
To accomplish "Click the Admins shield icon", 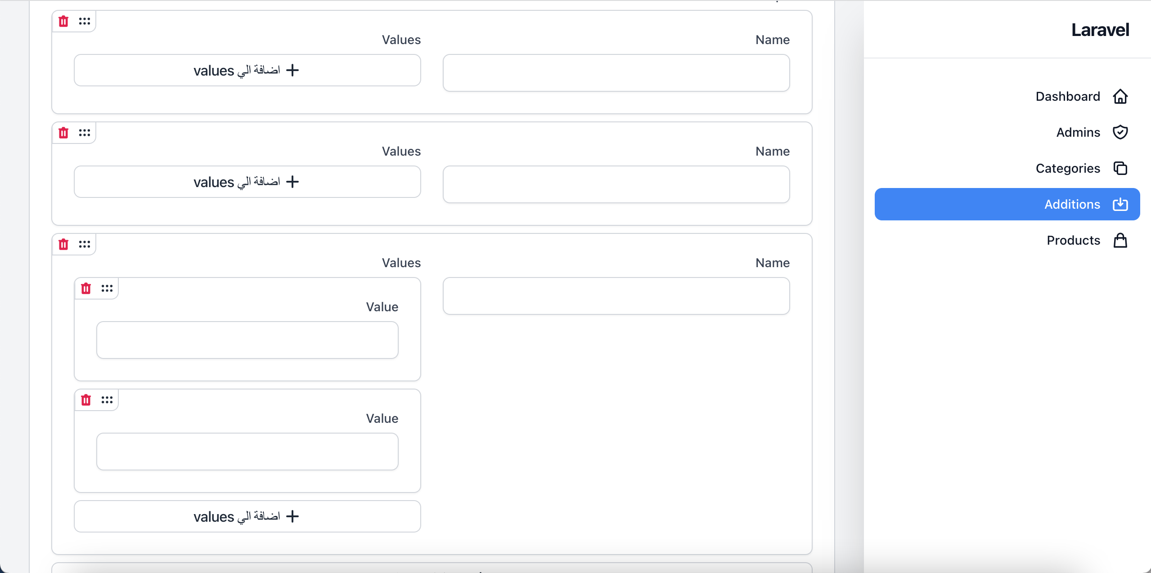I will pos(1120,132).
